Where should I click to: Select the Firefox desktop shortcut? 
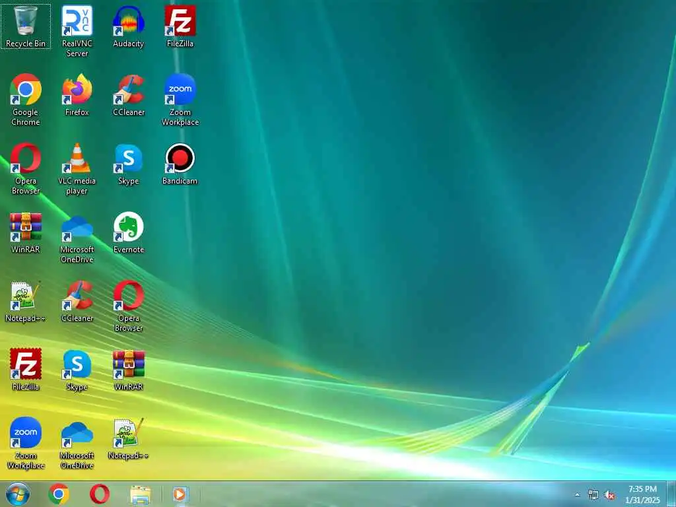click(x=77, y=95)
